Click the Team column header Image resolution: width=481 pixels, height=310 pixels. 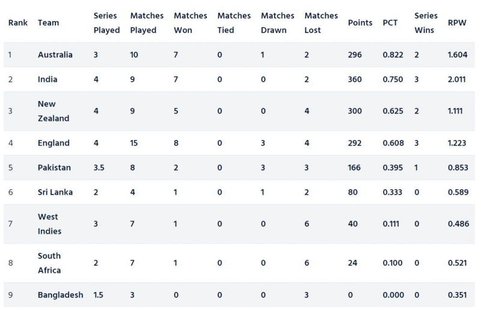tap(48, 23)
